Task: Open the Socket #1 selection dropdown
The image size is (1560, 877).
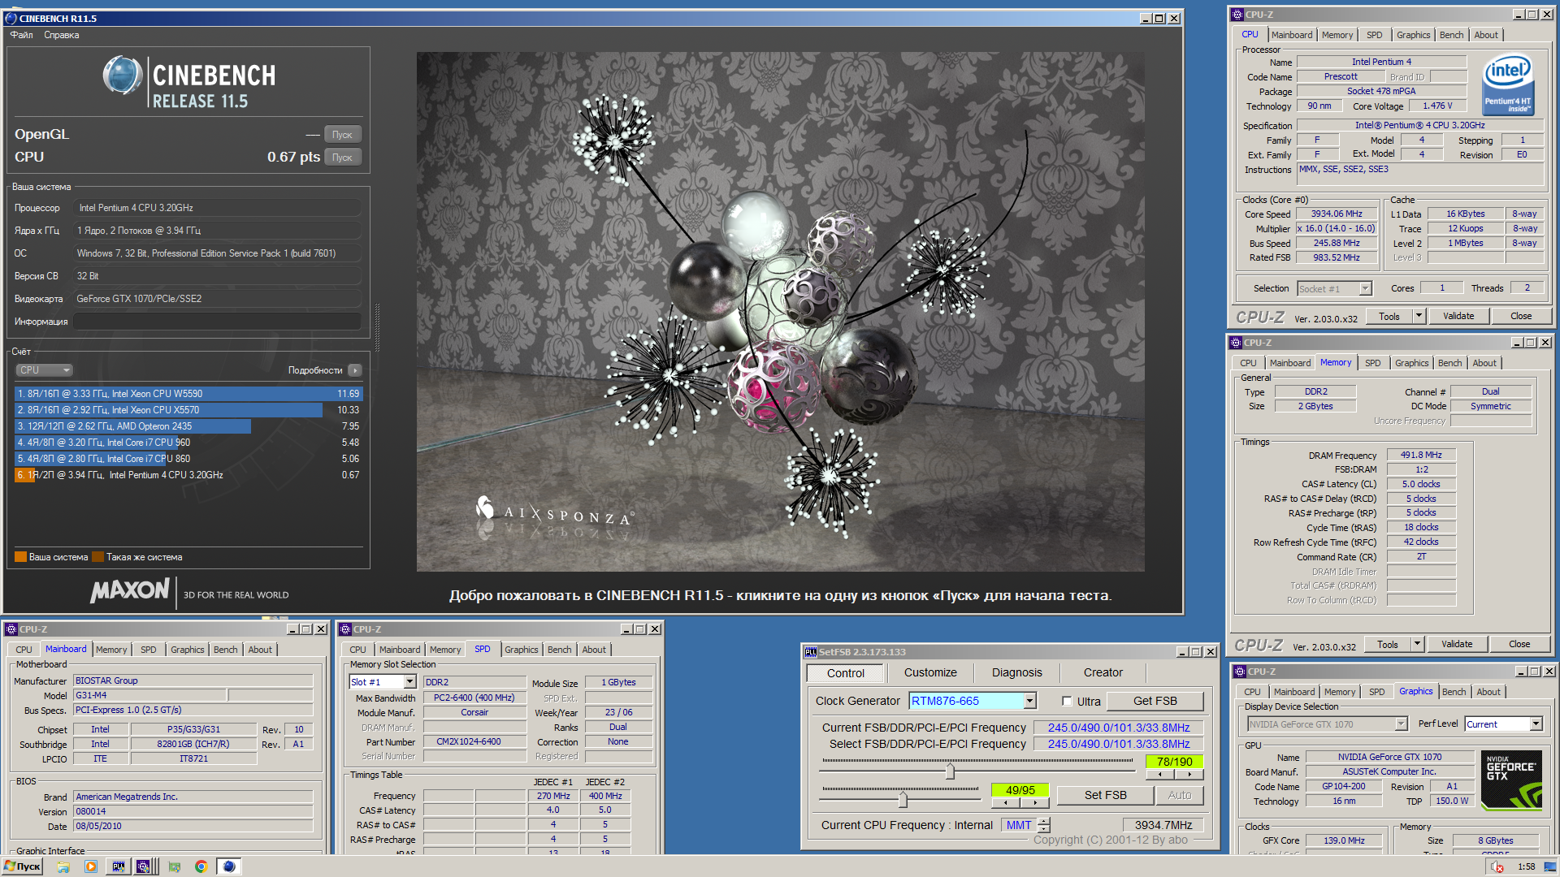Action: [x=1366, y=288]
